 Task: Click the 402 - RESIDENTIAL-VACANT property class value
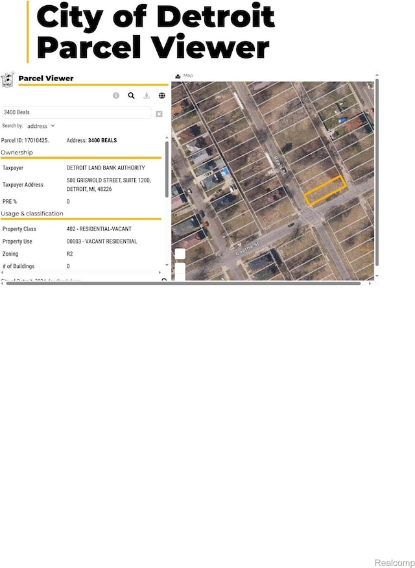(99, 229)
